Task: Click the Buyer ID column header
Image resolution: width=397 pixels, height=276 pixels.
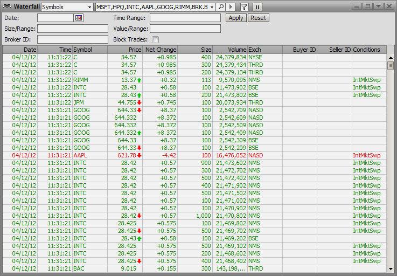Action: [300, 50]
